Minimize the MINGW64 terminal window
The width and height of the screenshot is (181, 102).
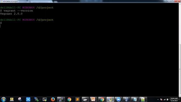(169, 1)
